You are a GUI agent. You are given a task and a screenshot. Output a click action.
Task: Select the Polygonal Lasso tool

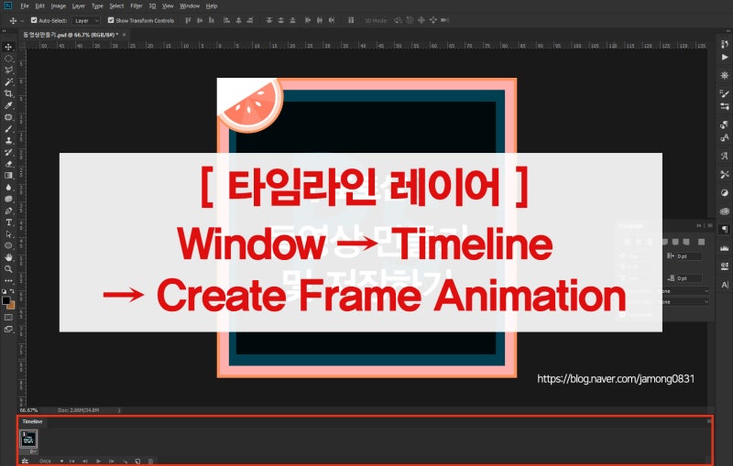pyautogui.click(x=8, y=70)
